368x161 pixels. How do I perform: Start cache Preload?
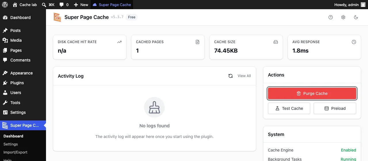click(x=335, y=108)
